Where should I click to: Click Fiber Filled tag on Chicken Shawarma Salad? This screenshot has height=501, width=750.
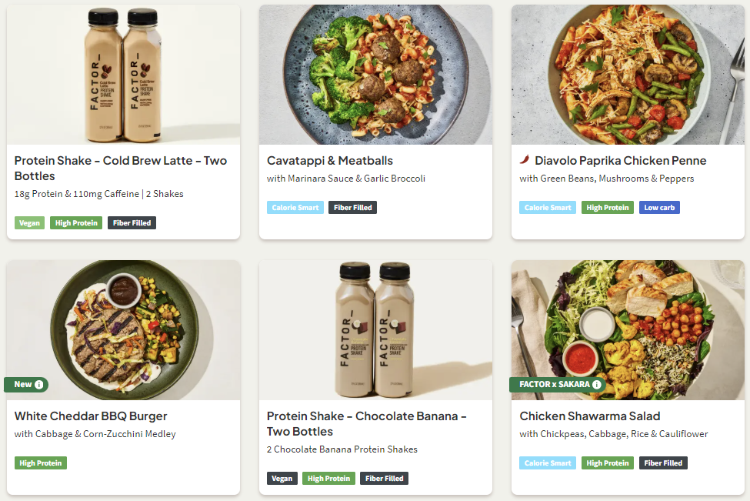coord(662,463)
